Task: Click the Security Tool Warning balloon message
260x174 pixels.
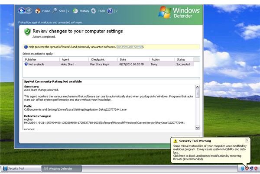Action: click(x=210, y=152)
